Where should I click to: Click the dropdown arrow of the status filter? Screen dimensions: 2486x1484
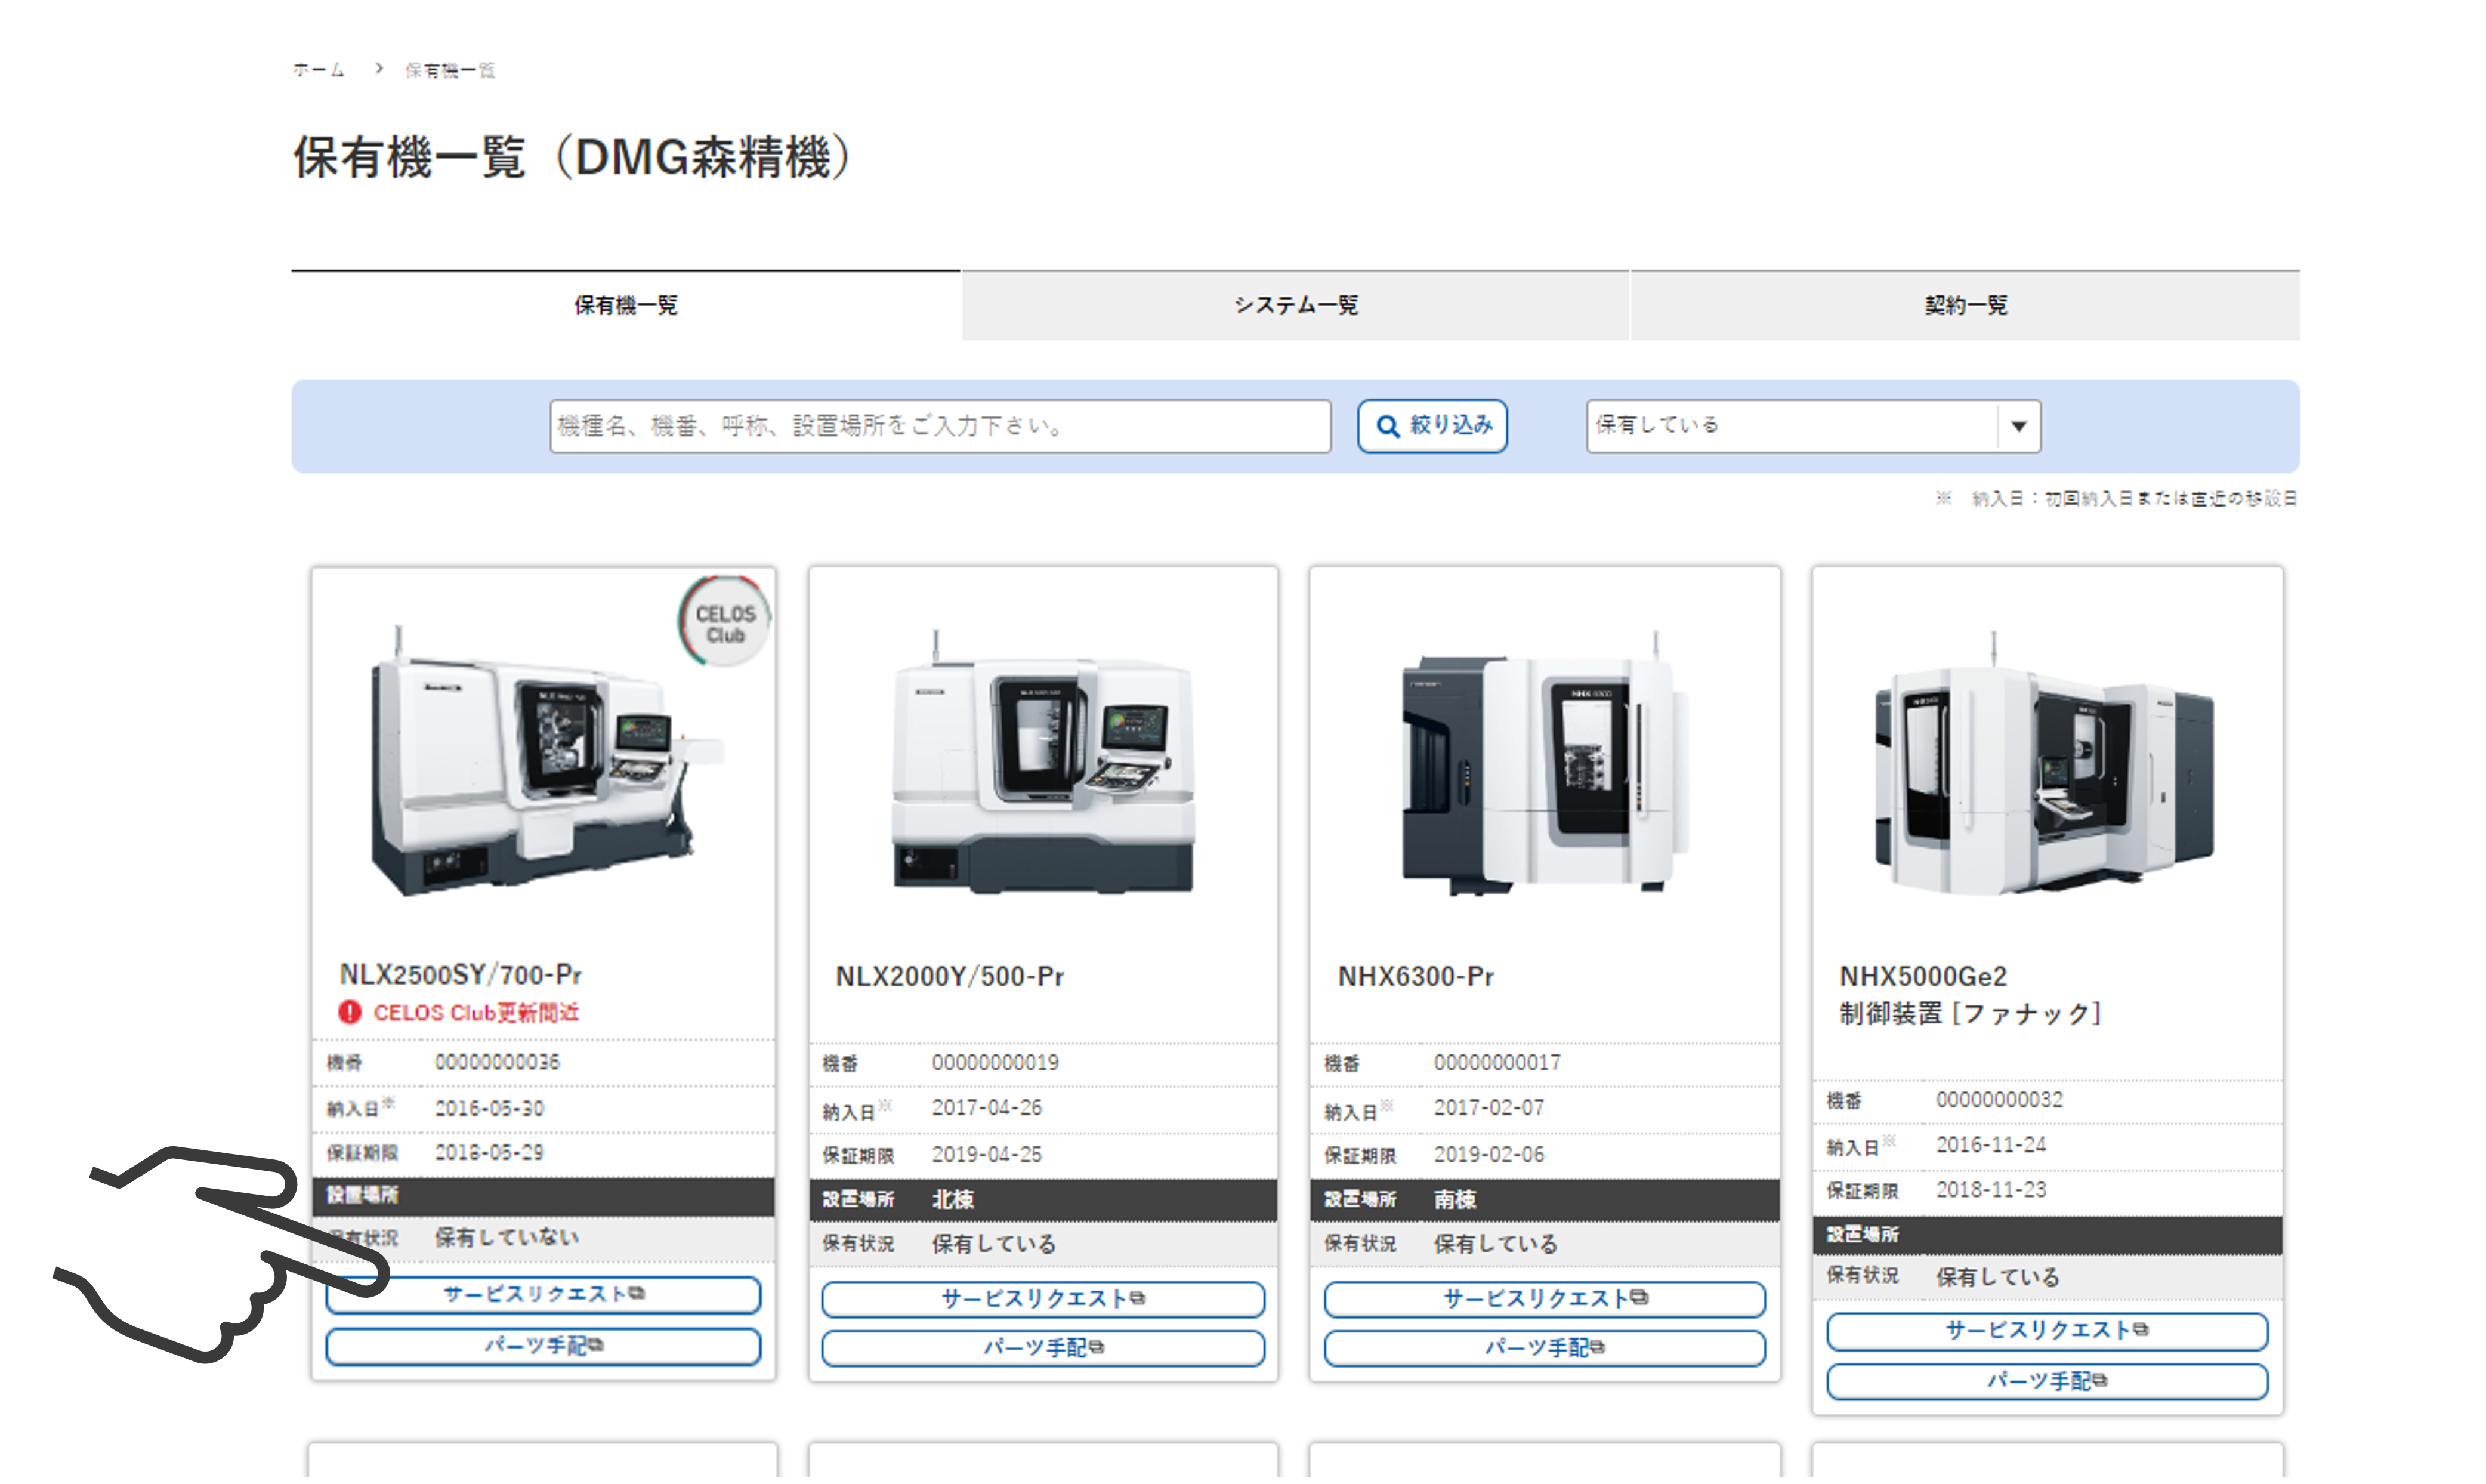[2019, 426]
